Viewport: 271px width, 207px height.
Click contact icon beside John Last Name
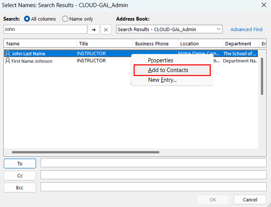[x=8, y=53]
